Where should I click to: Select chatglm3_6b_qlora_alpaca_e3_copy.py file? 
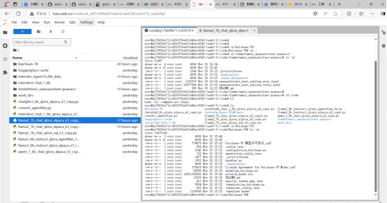point(75,101)
